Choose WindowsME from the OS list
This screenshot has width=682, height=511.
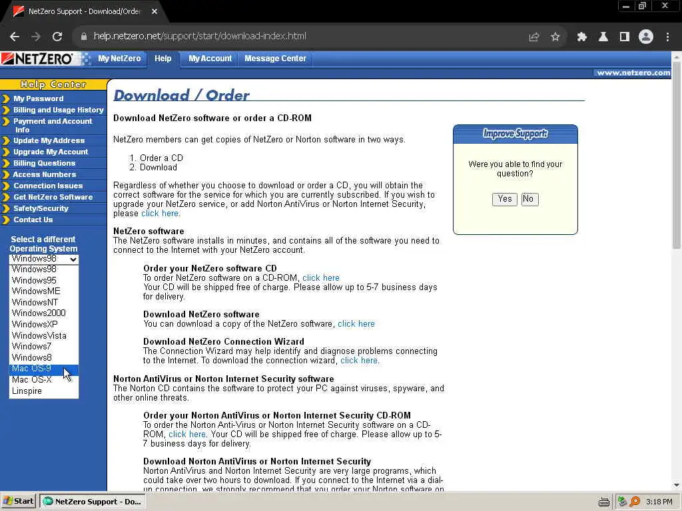tap(43, 291)
